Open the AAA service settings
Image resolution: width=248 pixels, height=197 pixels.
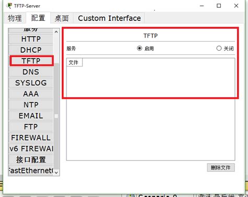pos(31,94)
